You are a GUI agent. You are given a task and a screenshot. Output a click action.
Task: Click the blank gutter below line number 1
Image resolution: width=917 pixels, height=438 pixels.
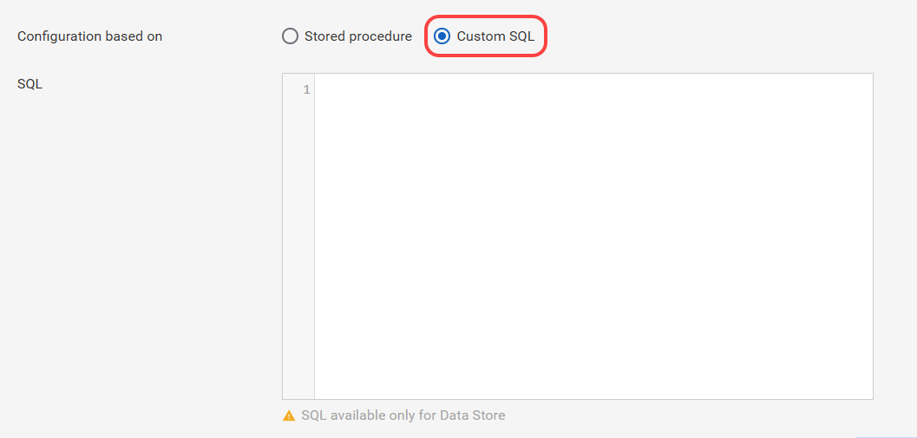point(298,245)
